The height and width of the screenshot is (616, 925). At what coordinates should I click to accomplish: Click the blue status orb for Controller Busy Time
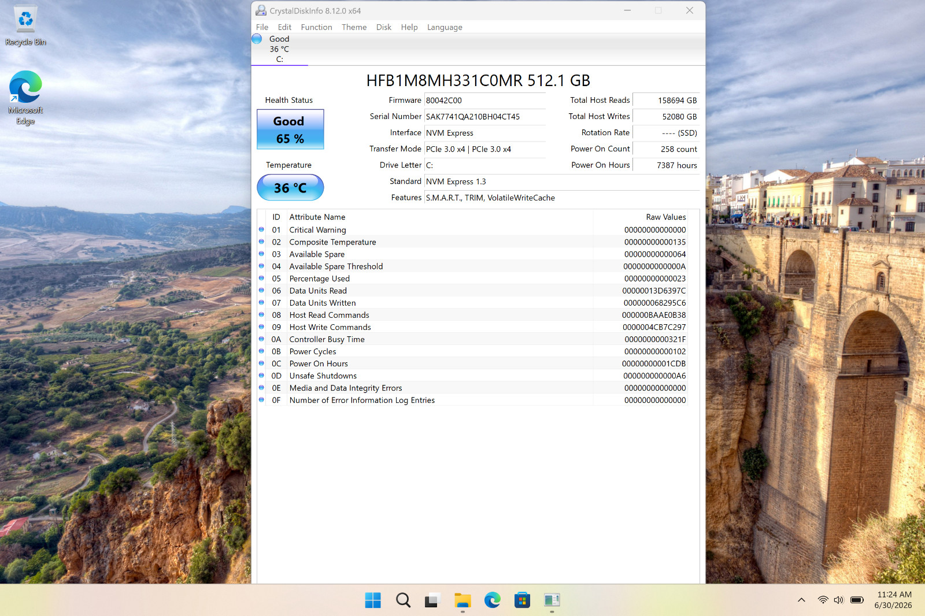pyautogui.click(x=261, y=339)
